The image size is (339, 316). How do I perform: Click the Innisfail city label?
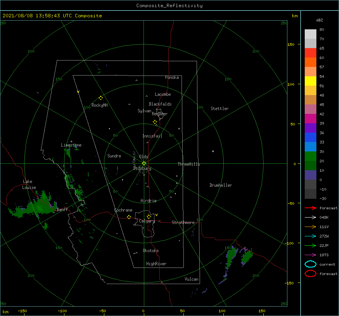[152, 136]
